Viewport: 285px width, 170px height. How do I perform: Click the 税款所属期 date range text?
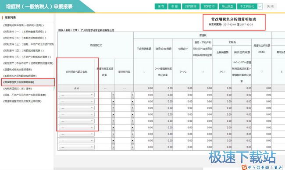click(x=231, y=25)
